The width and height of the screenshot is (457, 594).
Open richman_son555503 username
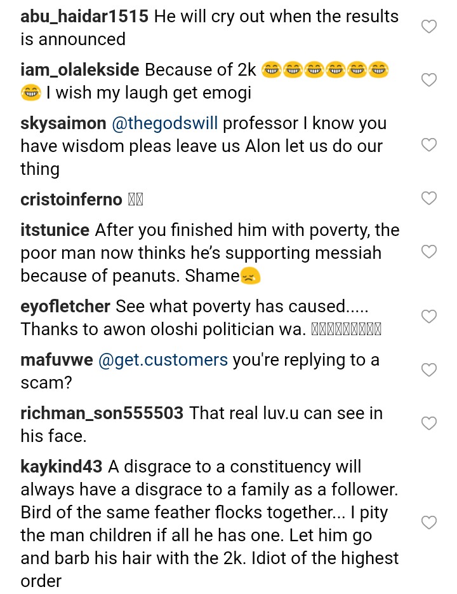pyautogui.click(x=102, y=413)
